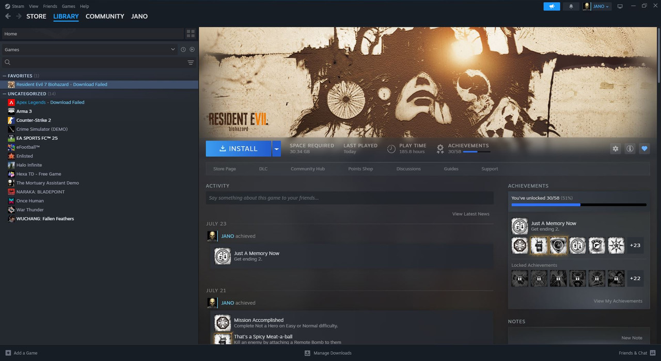
Task: Open the Friends menu
Action: tap(50, 6)
